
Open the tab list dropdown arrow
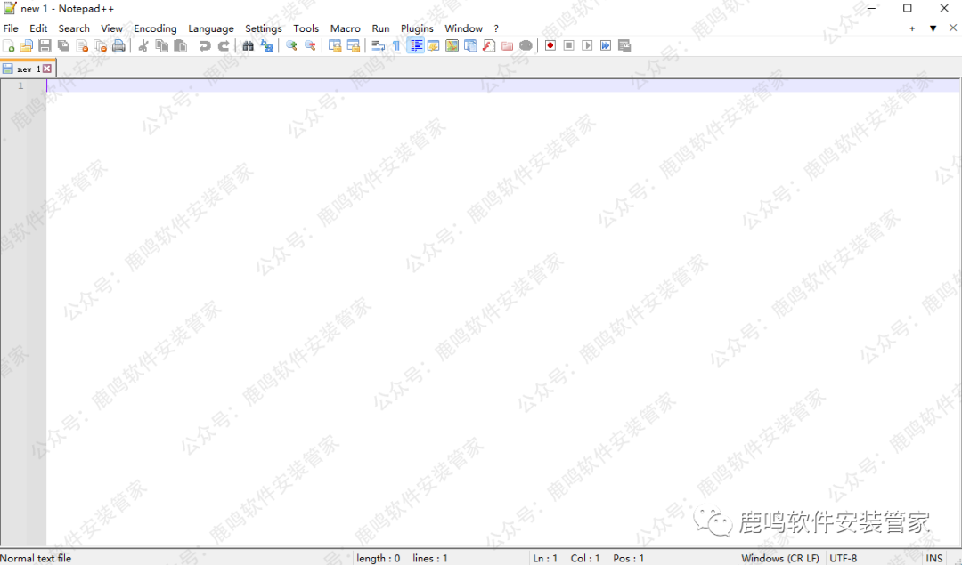click(x=933, y=28)
